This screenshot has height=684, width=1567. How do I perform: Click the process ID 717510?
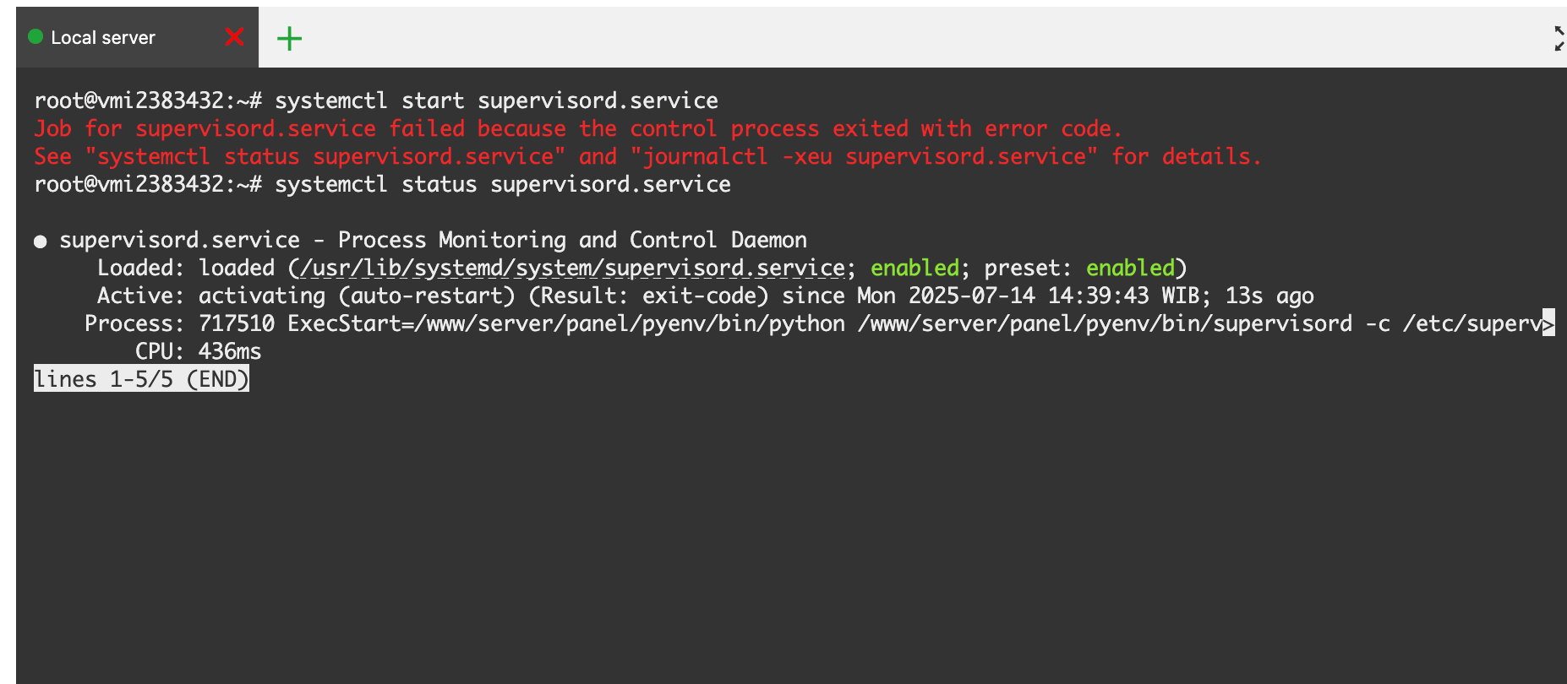[x=237, y=323]
